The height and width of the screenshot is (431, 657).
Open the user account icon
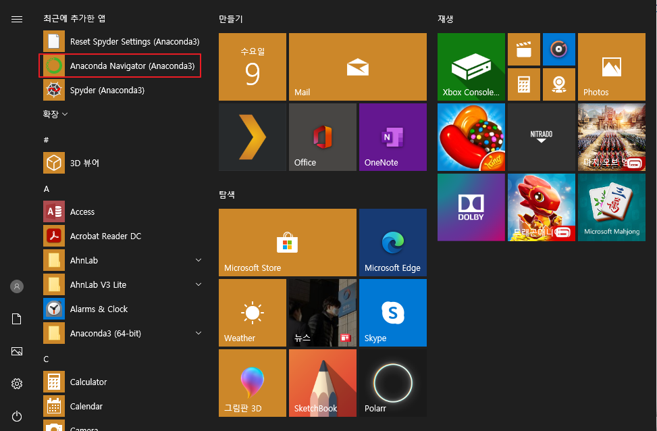(17, 286)
